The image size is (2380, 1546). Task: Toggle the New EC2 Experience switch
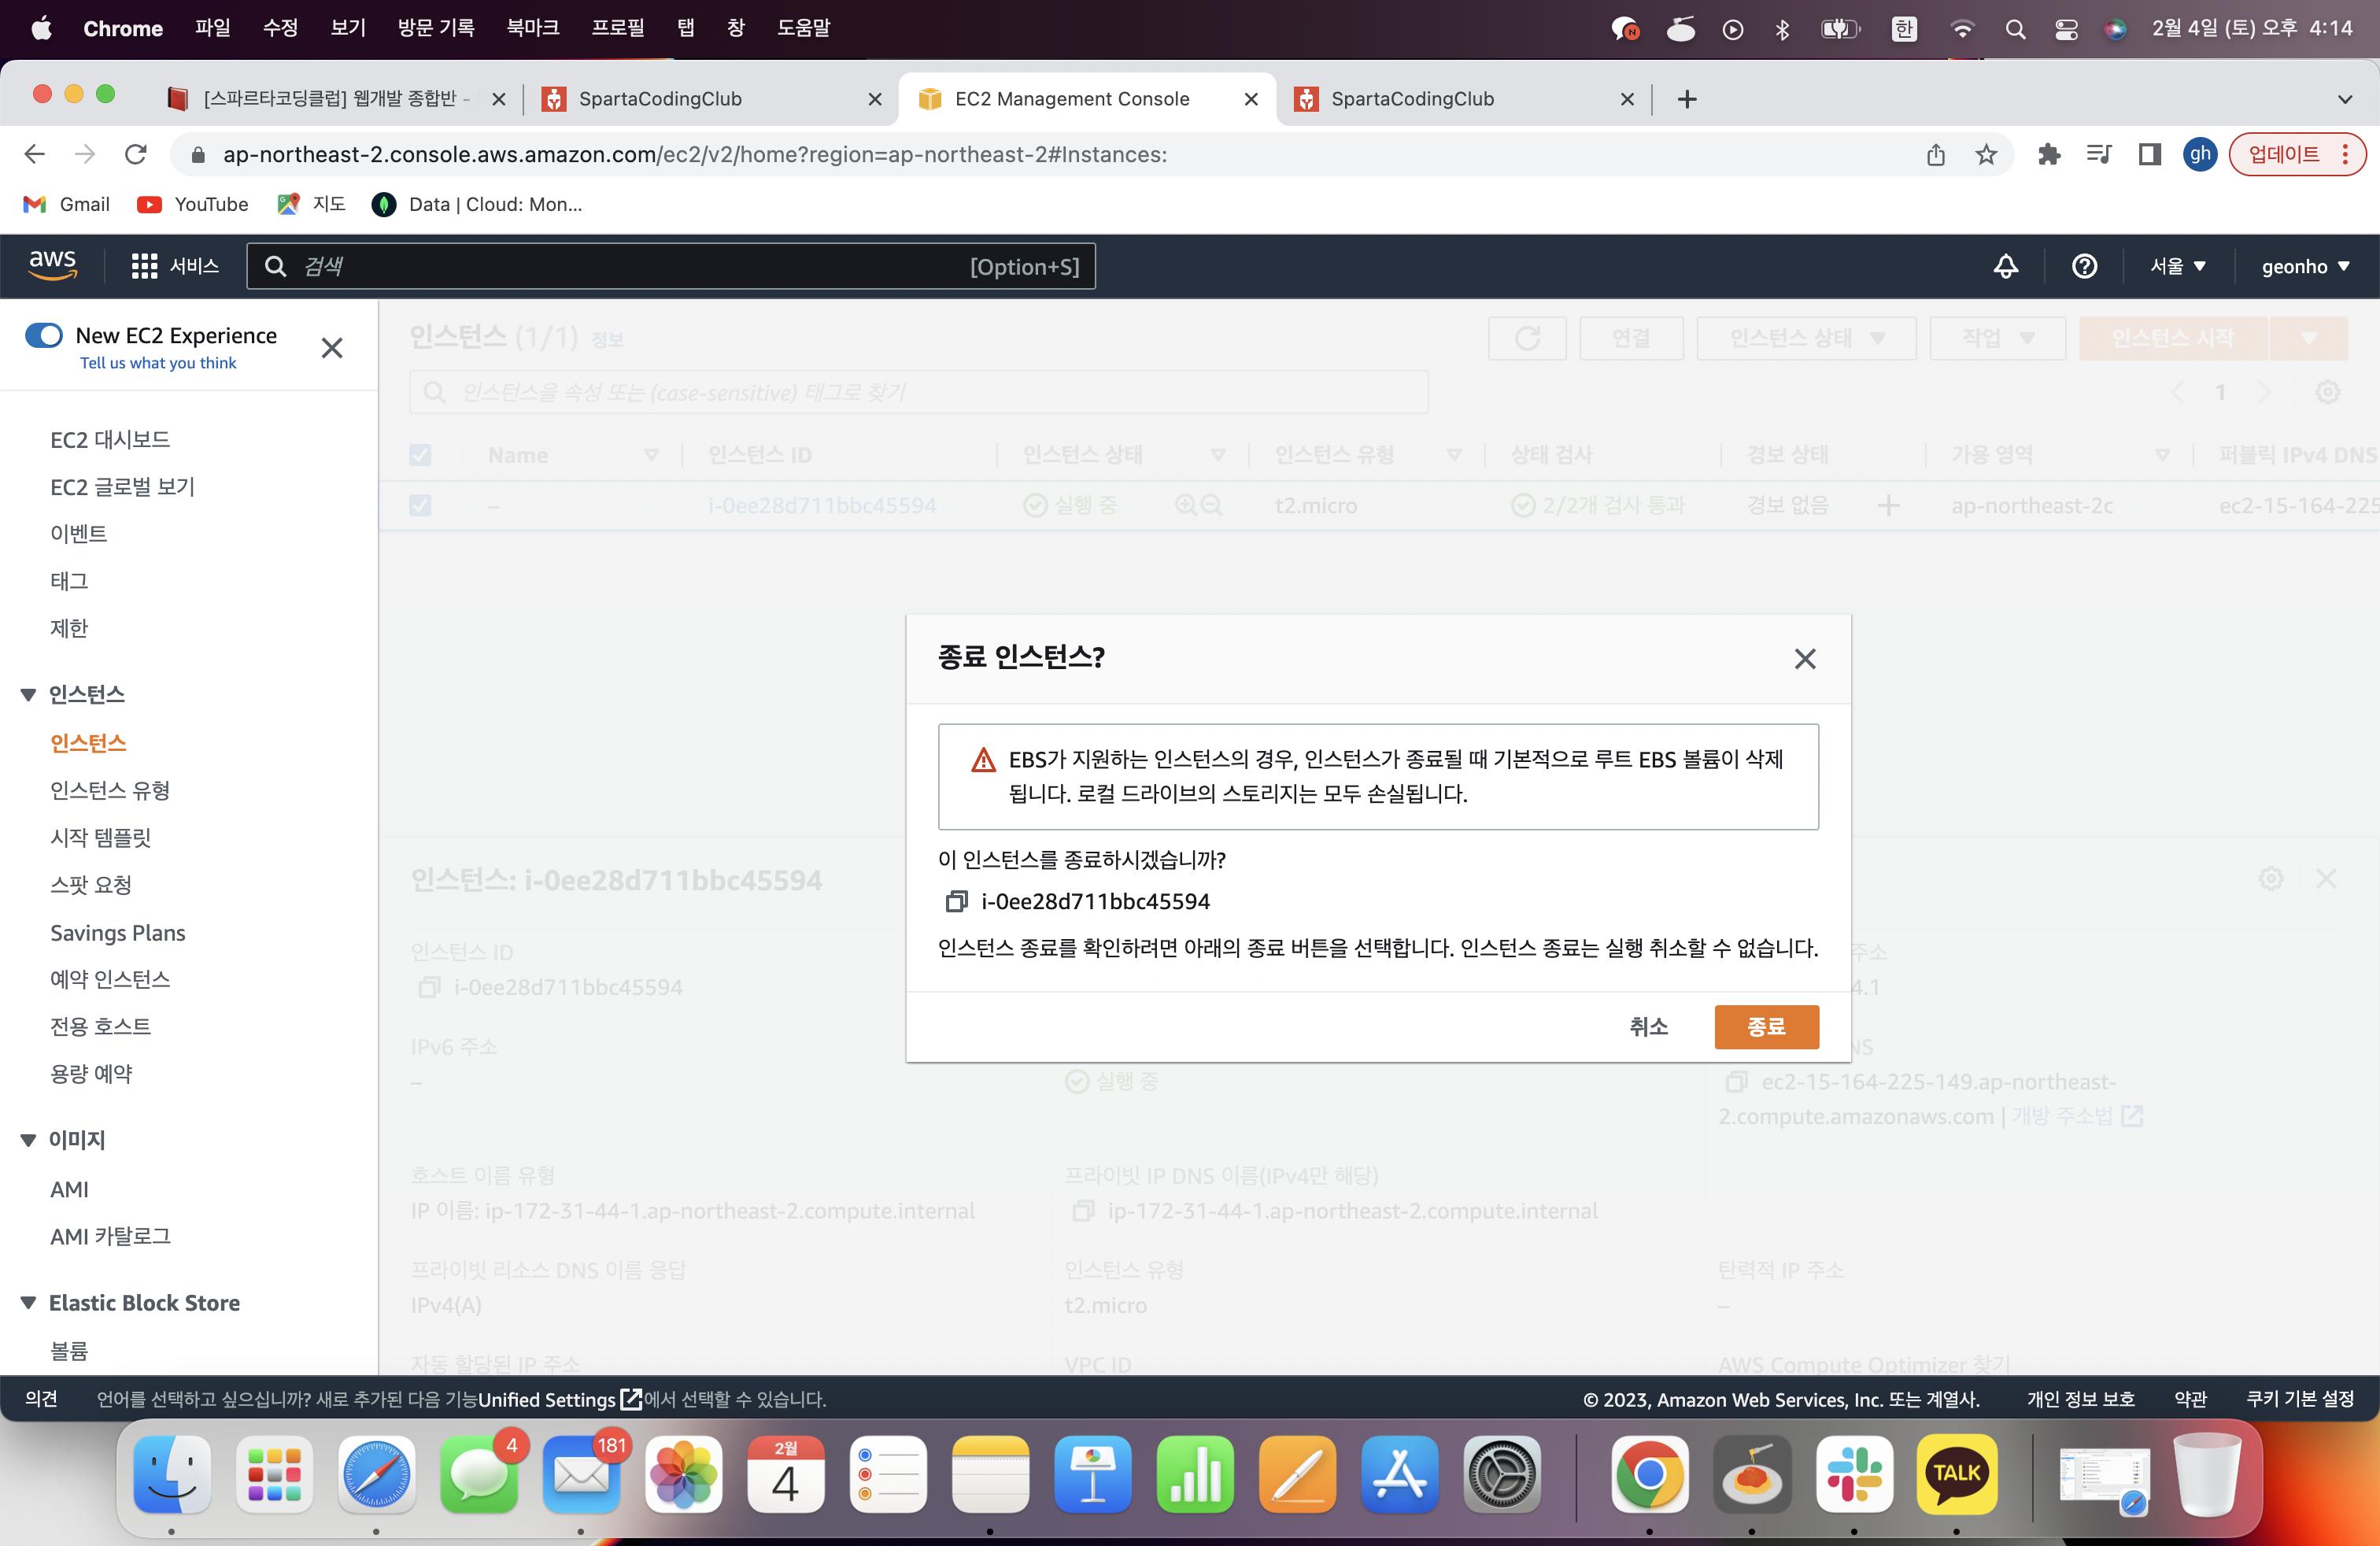pos(44,335)
